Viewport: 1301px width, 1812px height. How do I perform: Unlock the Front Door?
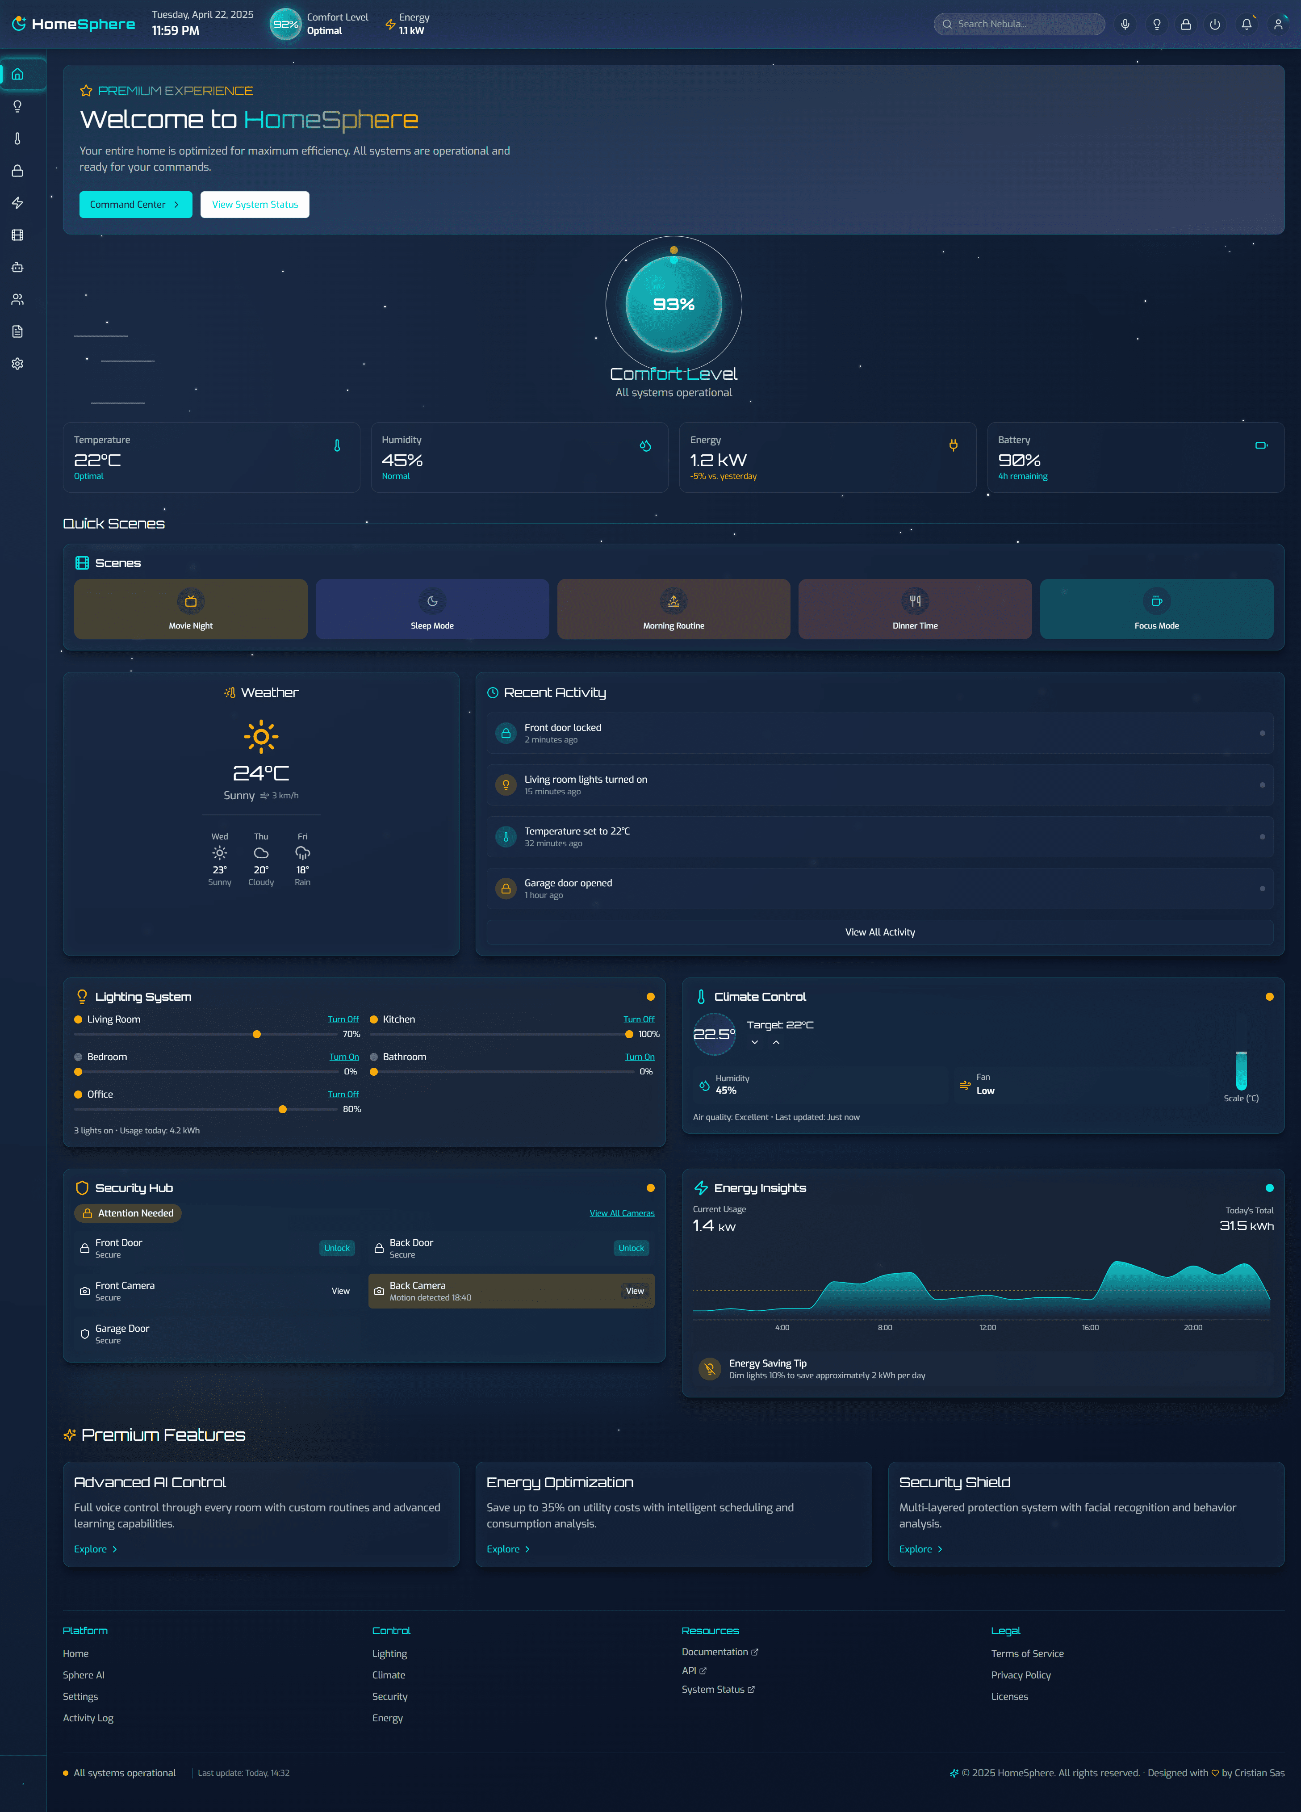tap(337, 1248)
